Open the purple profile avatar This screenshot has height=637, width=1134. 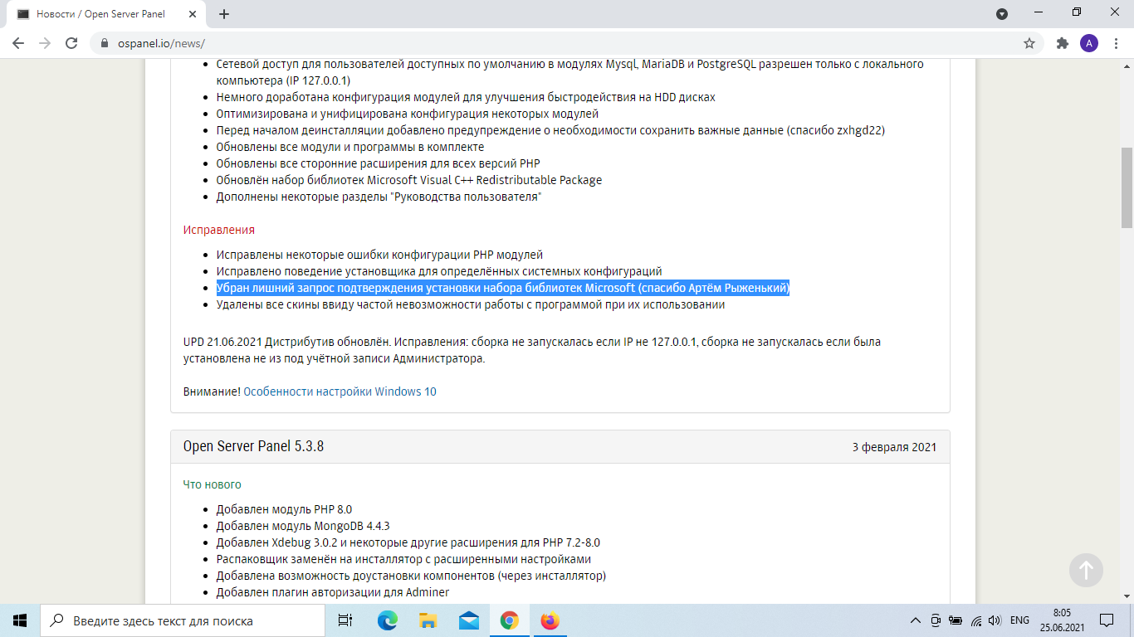click(1088, 43)
